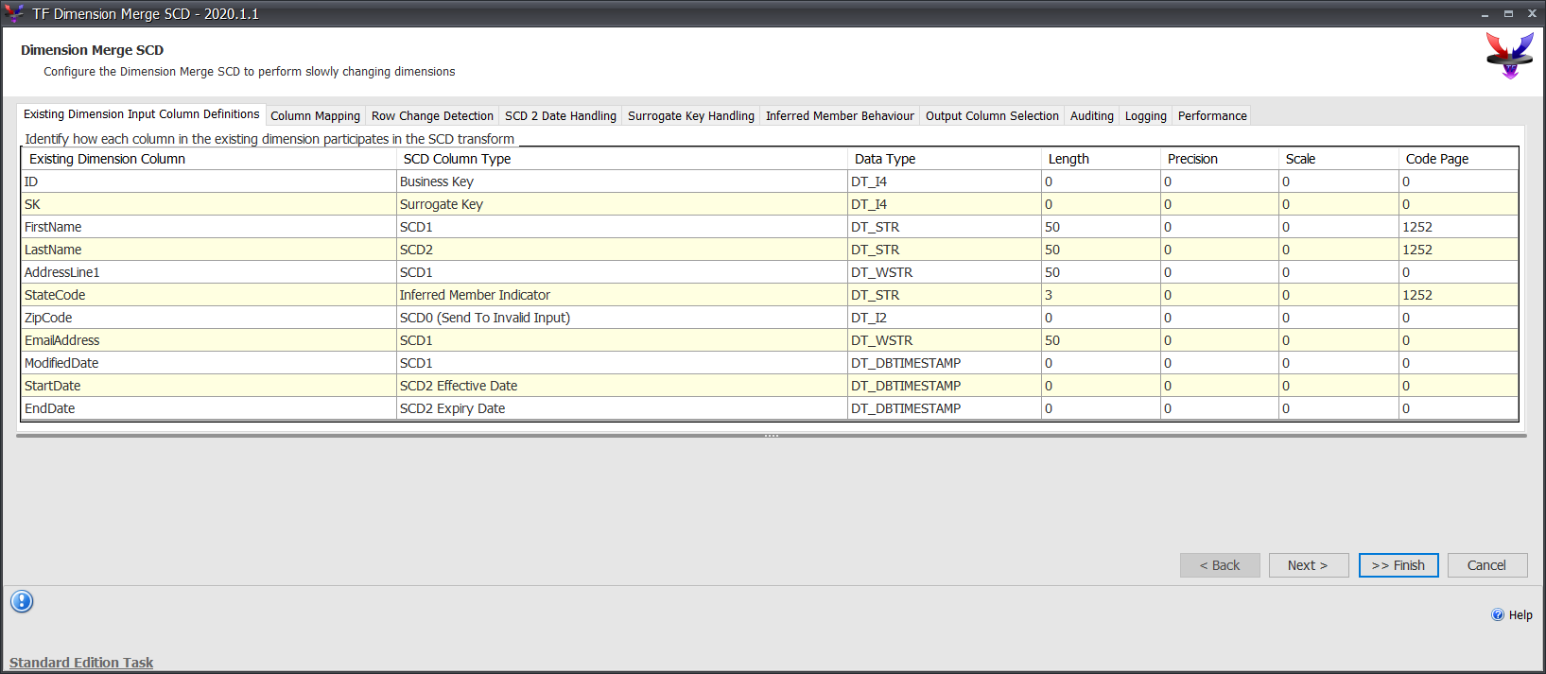Click the DT_I2 data type of ZipCode

pos(945,318)
